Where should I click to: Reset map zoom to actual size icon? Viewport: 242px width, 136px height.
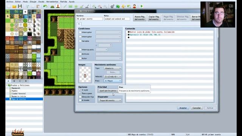pyautogui.click(x=105, y=6)
